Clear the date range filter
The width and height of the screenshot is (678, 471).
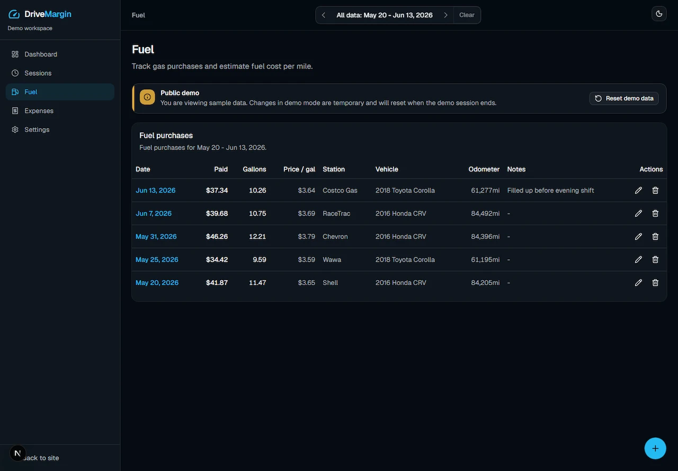tap(467, 15)
